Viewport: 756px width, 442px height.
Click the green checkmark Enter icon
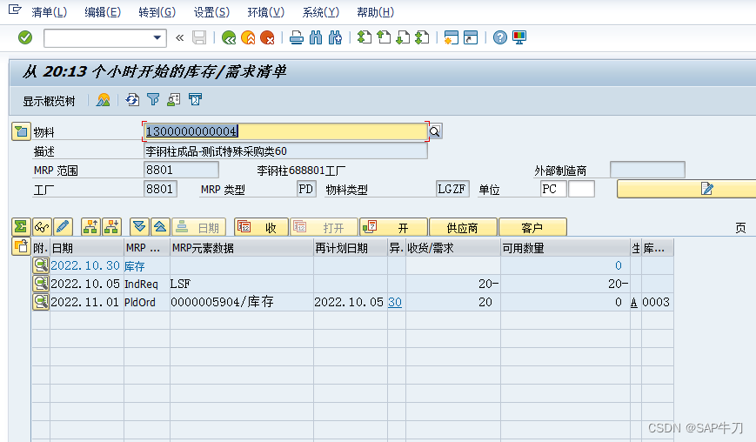click(25, 37)
